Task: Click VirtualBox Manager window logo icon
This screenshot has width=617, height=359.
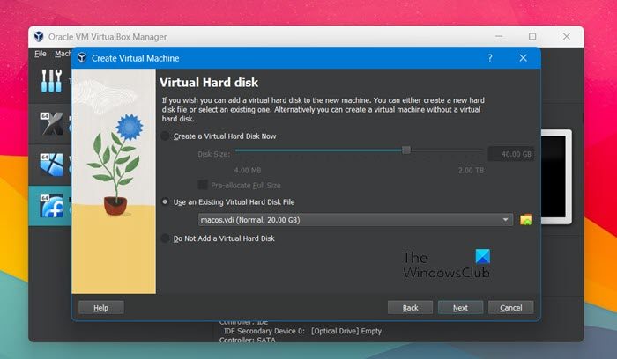Action: click(39, 37)
